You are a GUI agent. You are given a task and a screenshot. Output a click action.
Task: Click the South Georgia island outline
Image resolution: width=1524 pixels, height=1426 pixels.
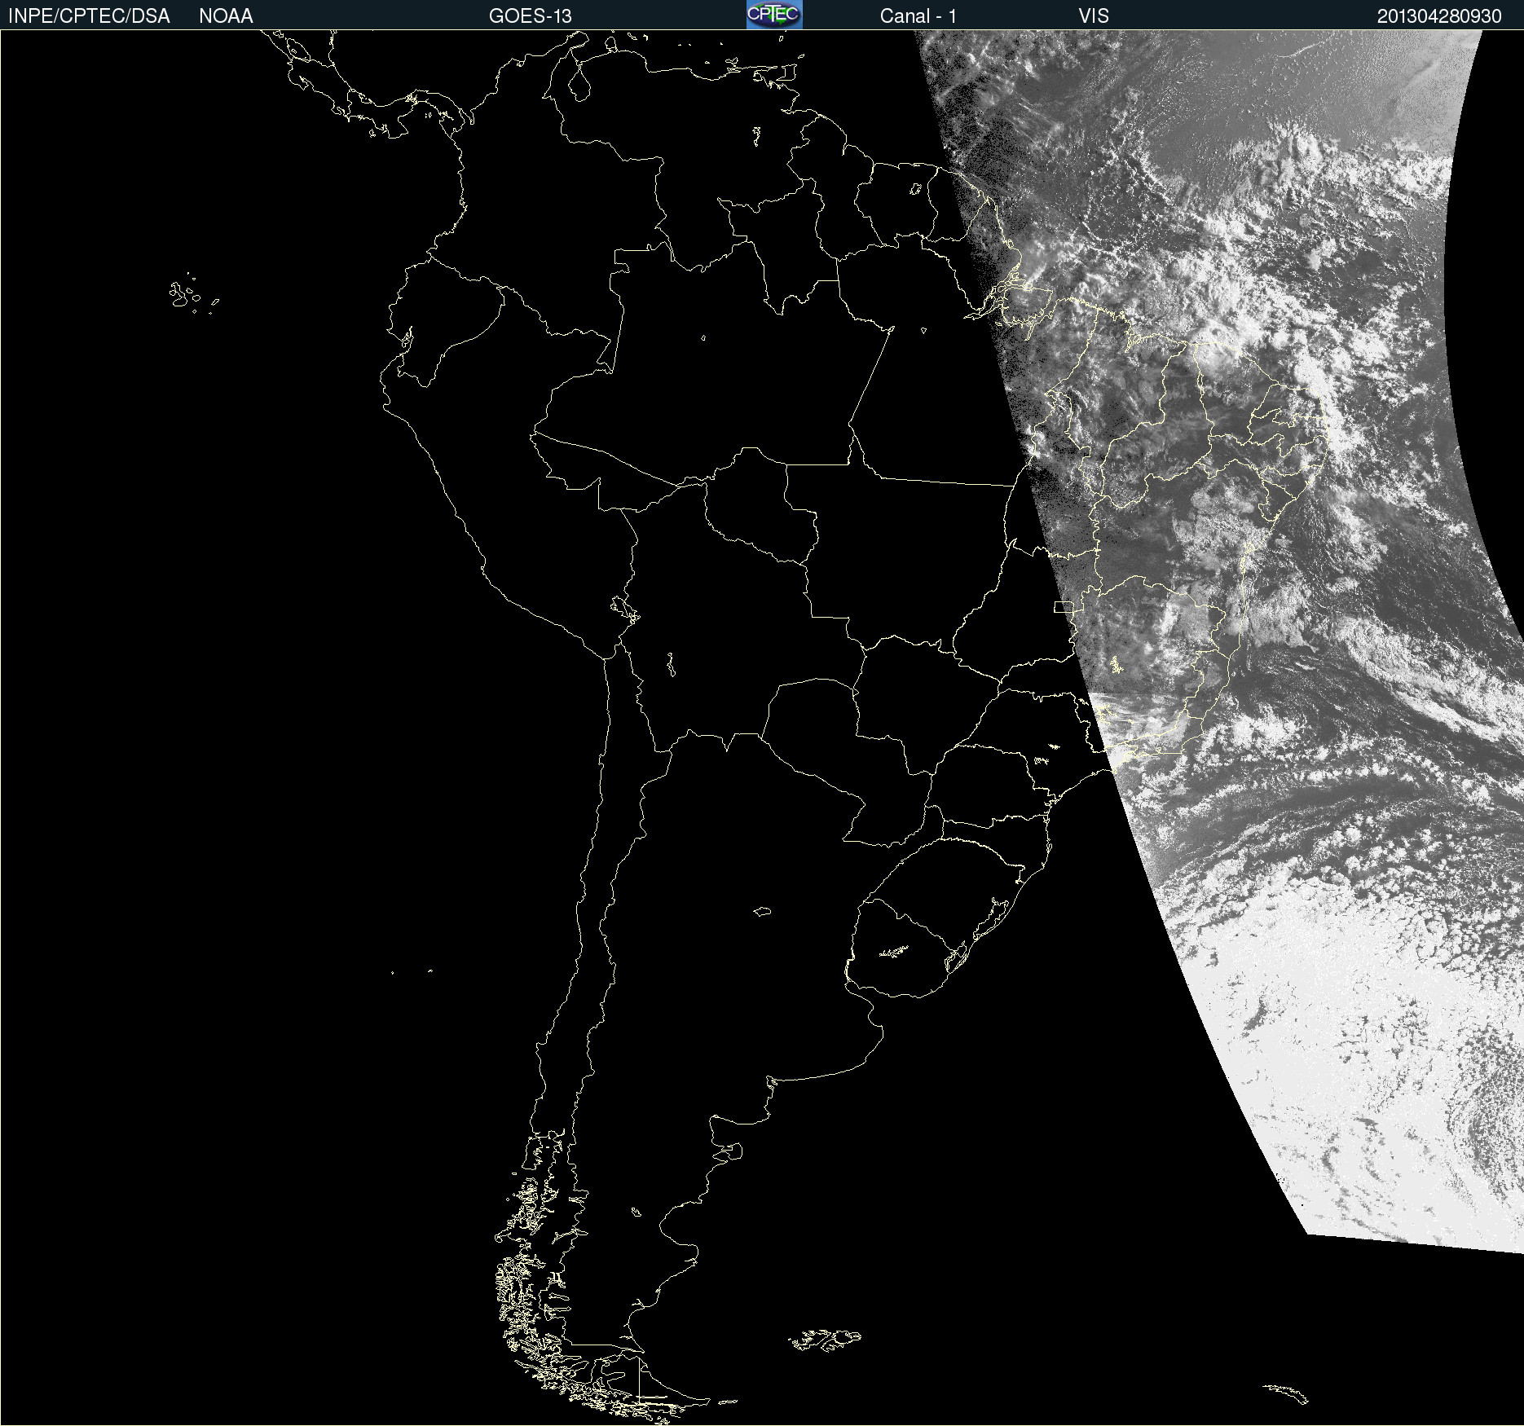[1286, 1393]
